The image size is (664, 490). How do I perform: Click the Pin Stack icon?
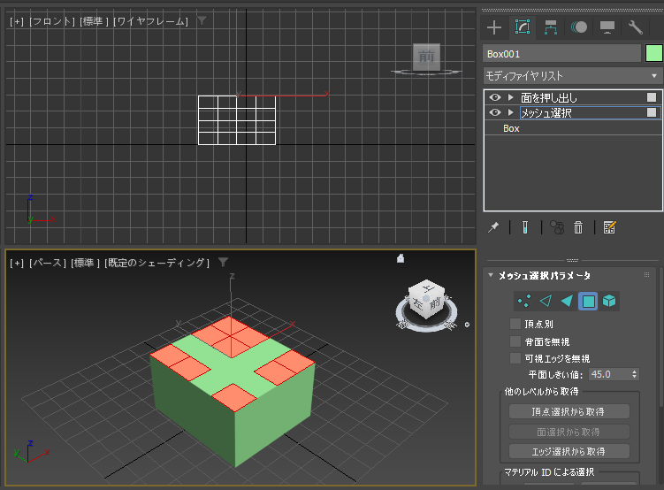pyautogui.click(x=494, y=227)
